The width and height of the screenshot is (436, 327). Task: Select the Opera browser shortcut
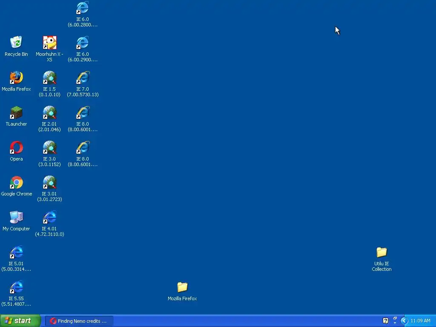[x=17, y=151]
